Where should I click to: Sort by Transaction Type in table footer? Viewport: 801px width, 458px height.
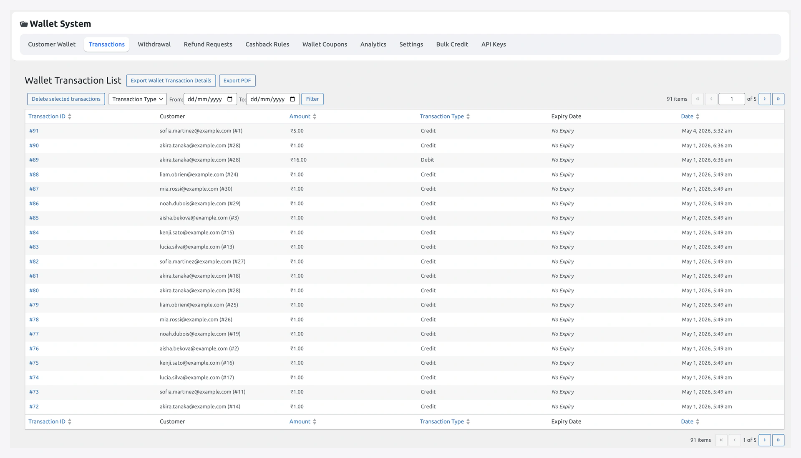click(445, 422)
